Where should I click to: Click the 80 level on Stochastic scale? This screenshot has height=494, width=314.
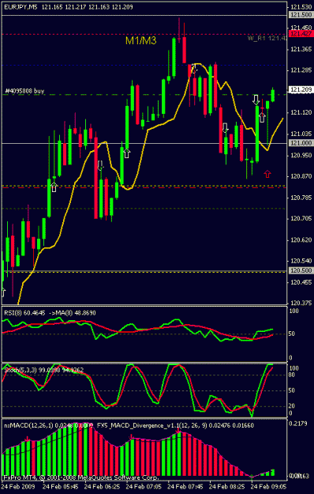[292, 375]
